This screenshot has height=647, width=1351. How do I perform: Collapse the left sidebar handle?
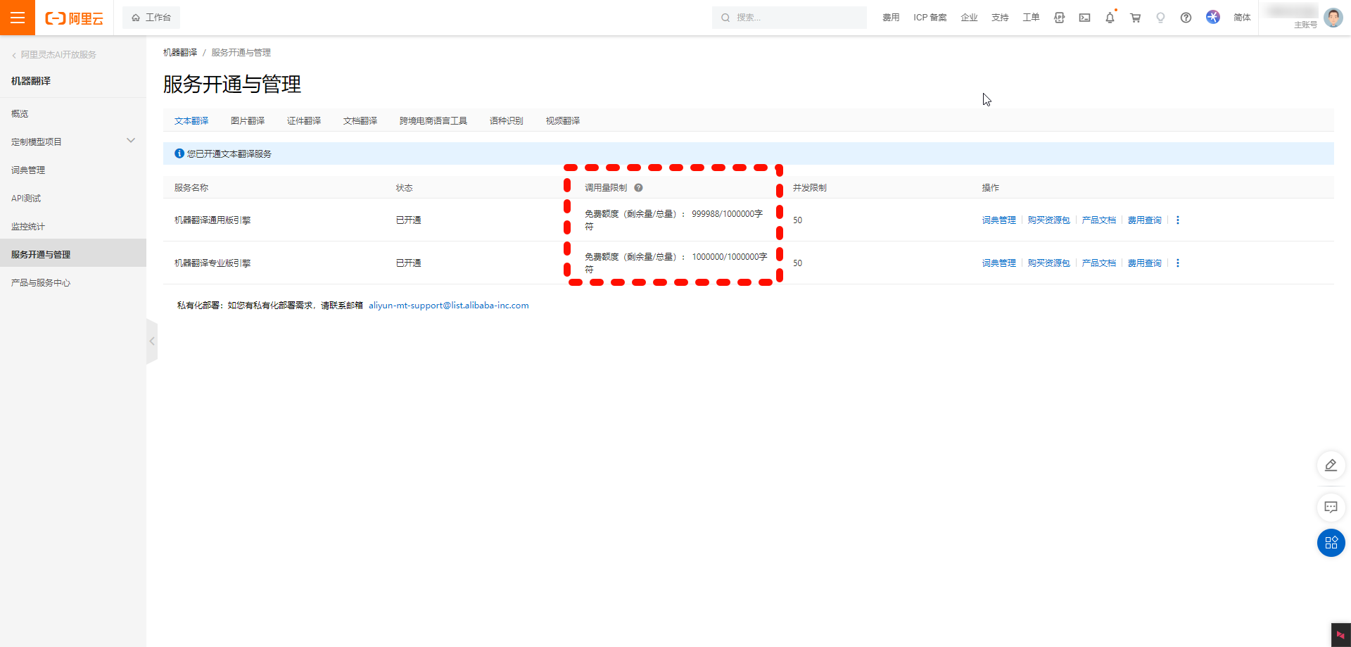[152, 341]
